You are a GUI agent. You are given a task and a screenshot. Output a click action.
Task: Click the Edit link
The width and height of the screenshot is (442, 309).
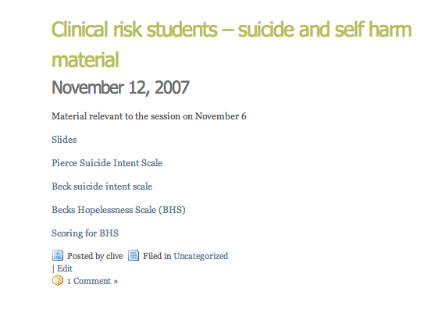click(65, 268)
